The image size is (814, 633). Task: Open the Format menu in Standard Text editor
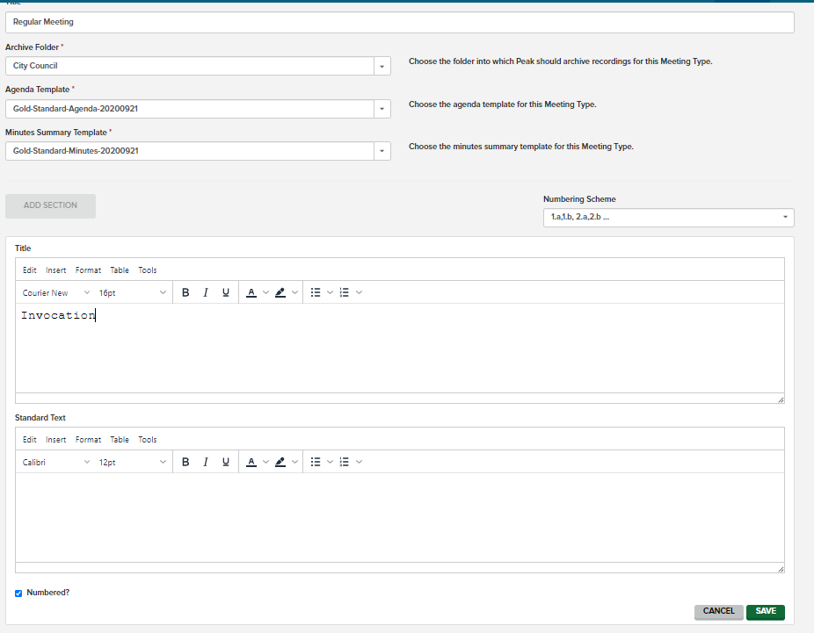click(88, 440)
